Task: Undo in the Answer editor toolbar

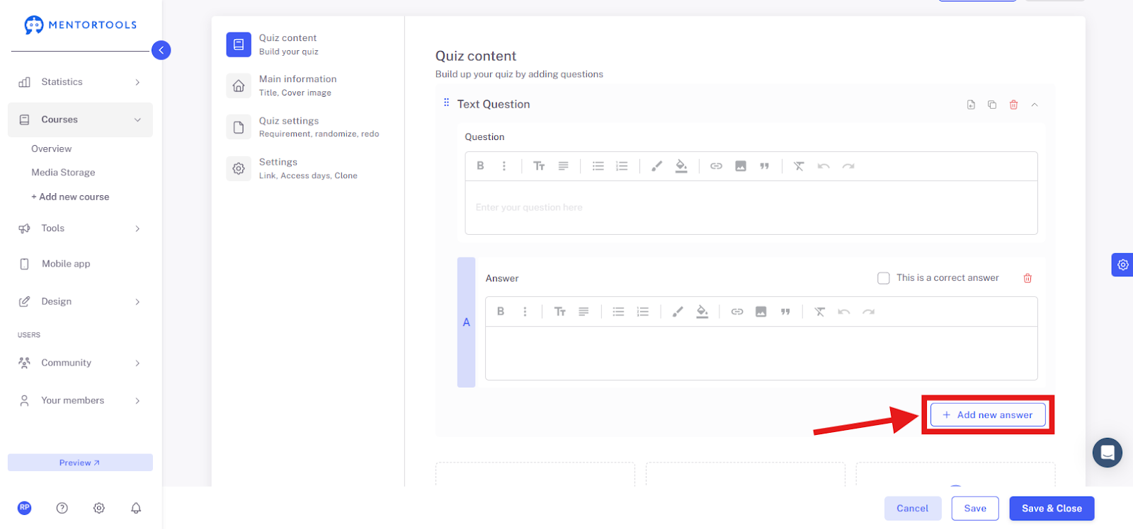Action: click(x=844, y=311)
